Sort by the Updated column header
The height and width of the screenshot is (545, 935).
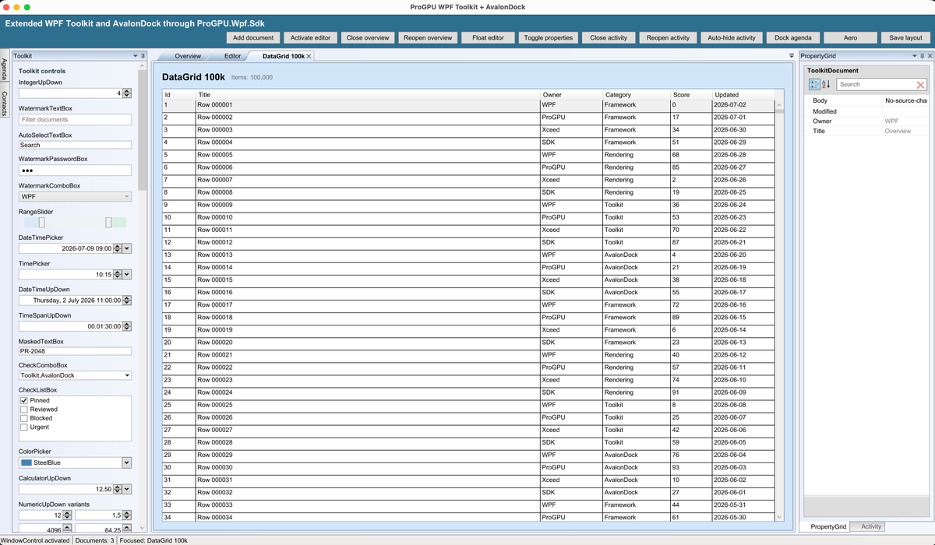[743, 95]
